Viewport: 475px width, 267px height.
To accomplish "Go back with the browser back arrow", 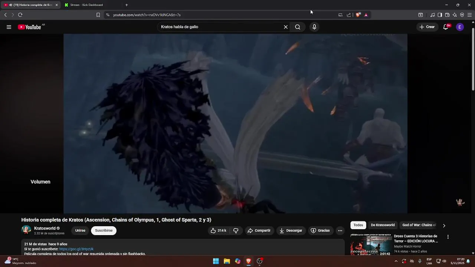I will click(x=5, y=15).
